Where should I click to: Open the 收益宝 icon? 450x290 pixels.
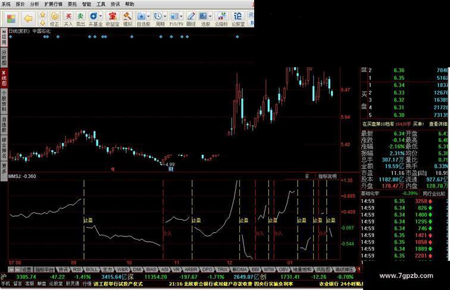click(x=112, y=19)
